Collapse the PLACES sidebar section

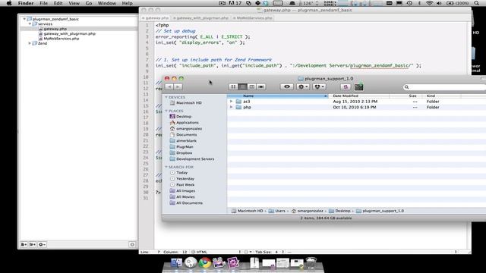point(166,111)
